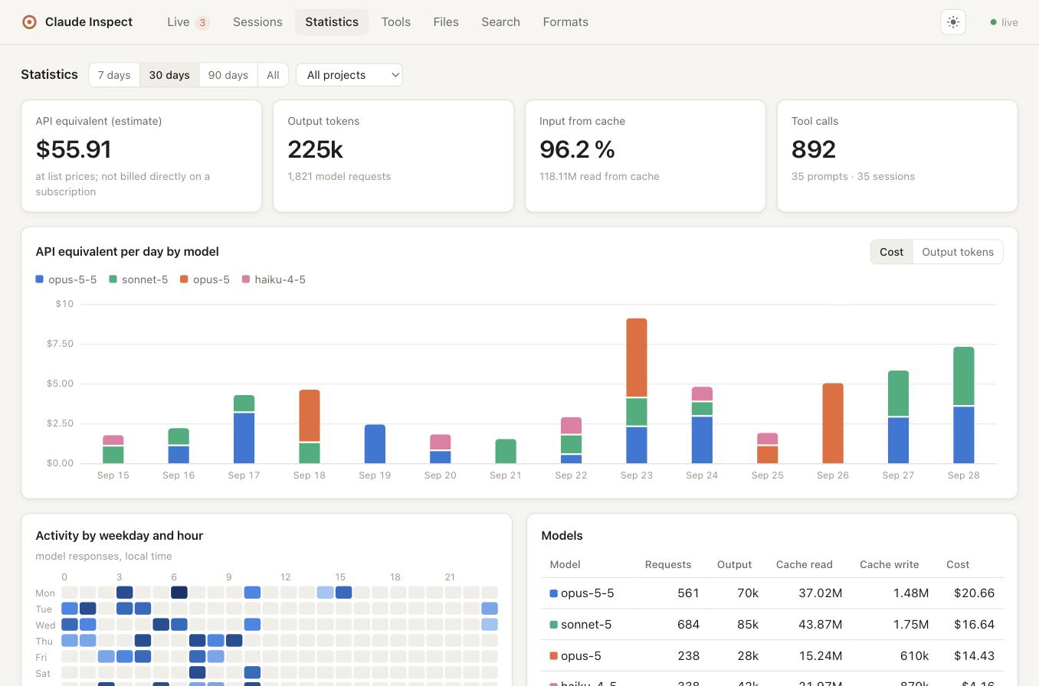Select the 90 days range

228,75
